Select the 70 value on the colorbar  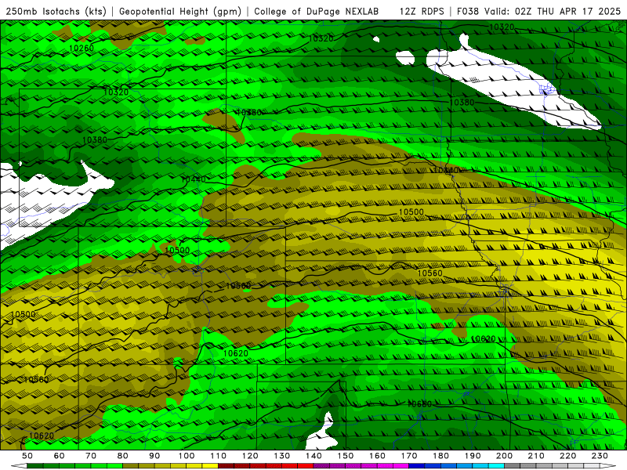point(91,456)
